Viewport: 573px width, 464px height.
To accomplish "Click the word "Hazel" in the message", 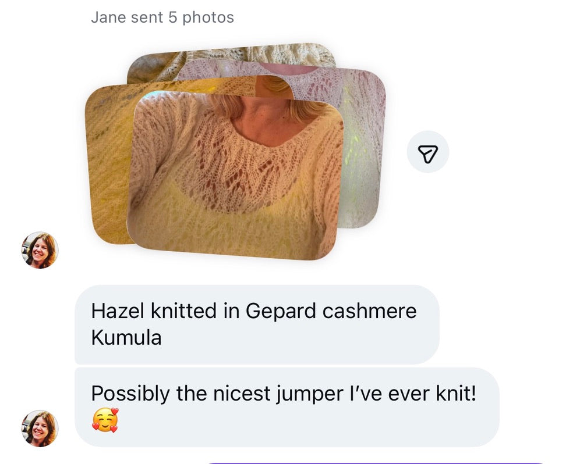I will click(x=117, y=311).
